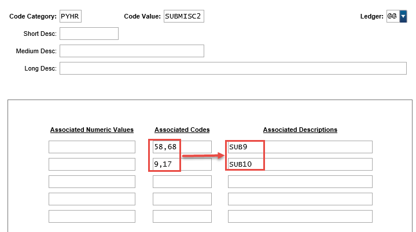The image size is (416, 232).
Task: Click into the Short Desc field
Action: pos(89,34)
